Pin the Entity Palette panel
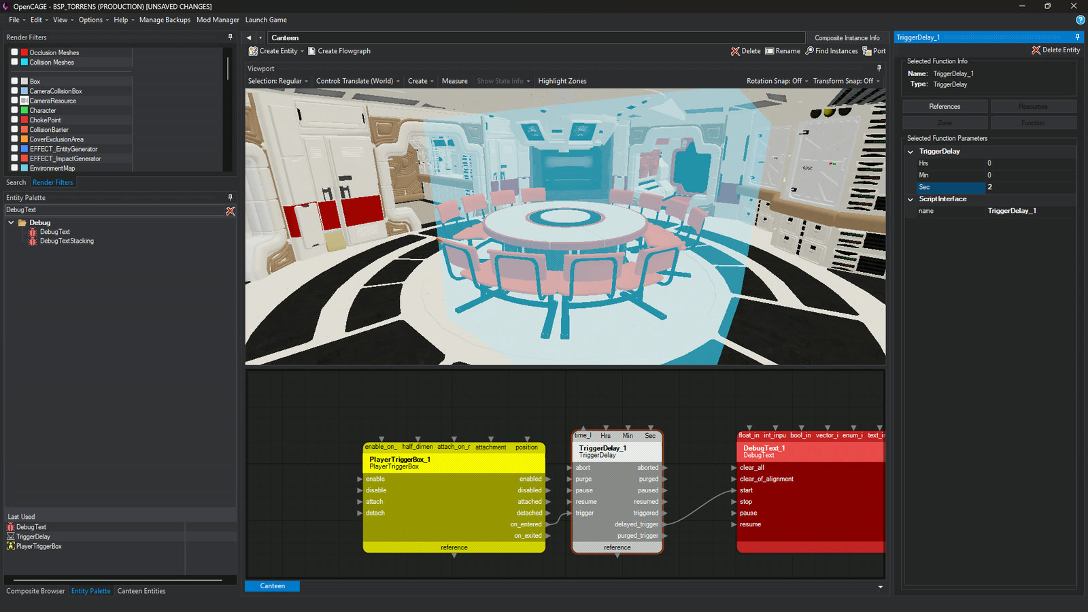Screen dimensions: 1088x612 pos(230,197)
